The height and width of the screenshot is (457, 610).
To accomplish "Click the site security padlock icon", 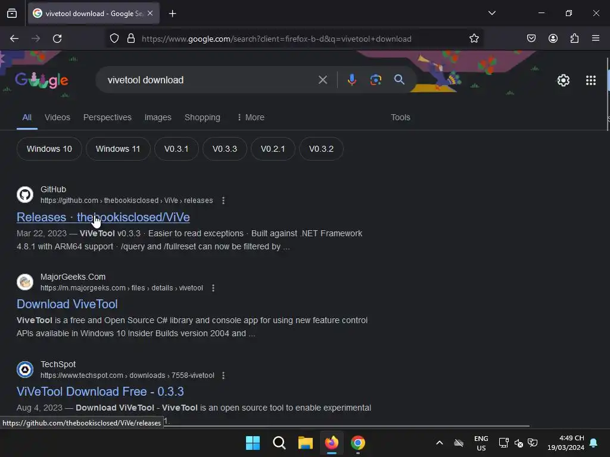I will click(131, 39).
